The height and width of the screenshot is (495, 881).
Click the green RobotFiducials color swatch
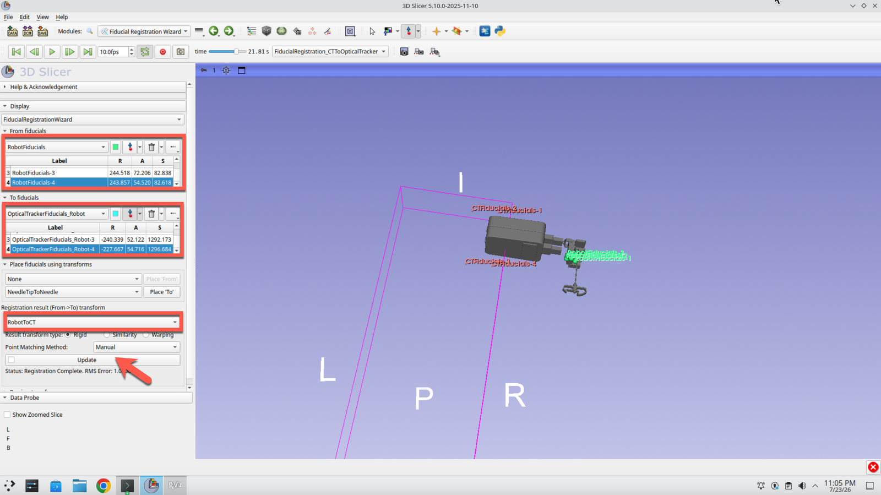(115, 147)
